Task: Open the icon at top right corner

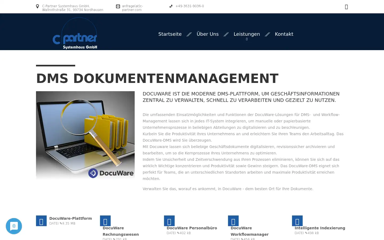Action: point(346,7)
